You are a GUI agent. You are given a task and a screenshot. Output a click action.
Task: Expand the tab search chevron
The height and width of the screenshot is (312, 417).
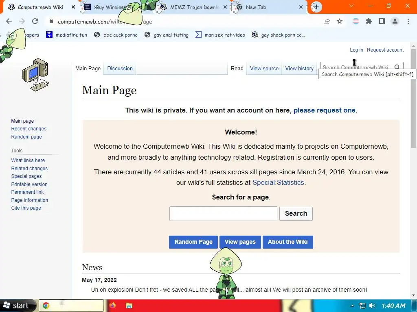coord(351,6)
